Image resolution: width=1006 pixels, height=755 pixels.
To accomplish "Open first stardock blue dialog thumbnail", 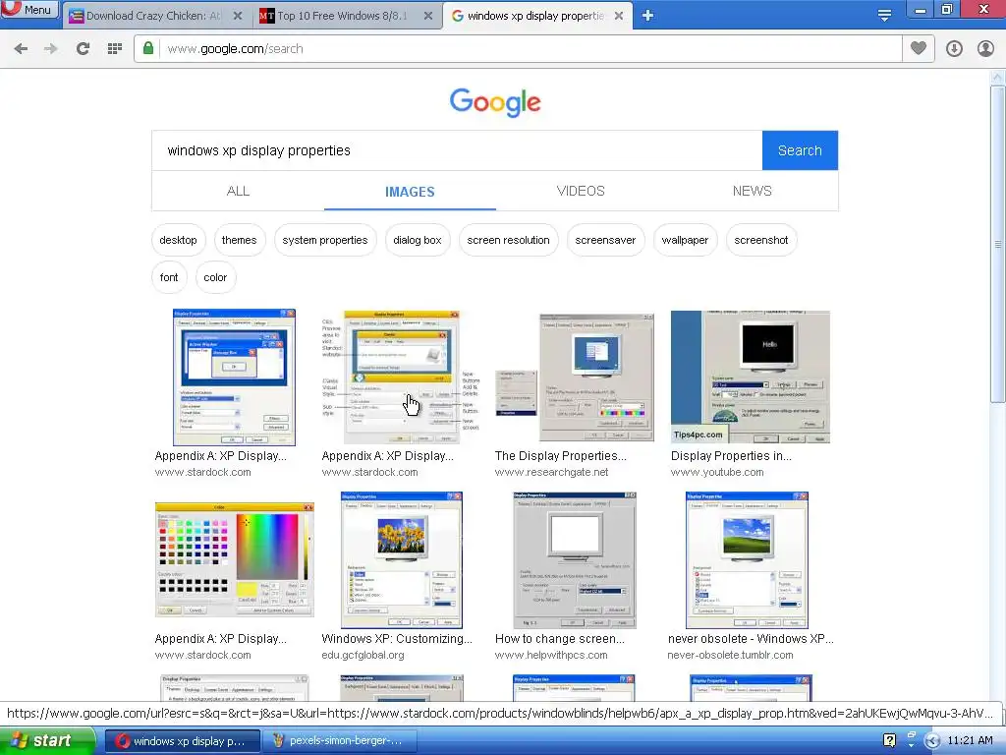I will click(234, 377).
